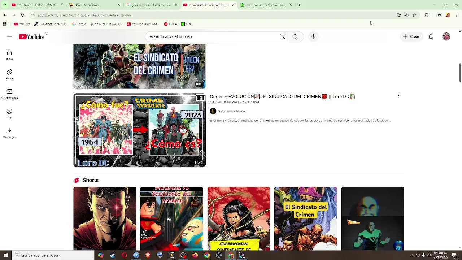Viewport: 462px width, 260px height.
Task: Bookmark this page with the star
Action: tap(414, 15)
